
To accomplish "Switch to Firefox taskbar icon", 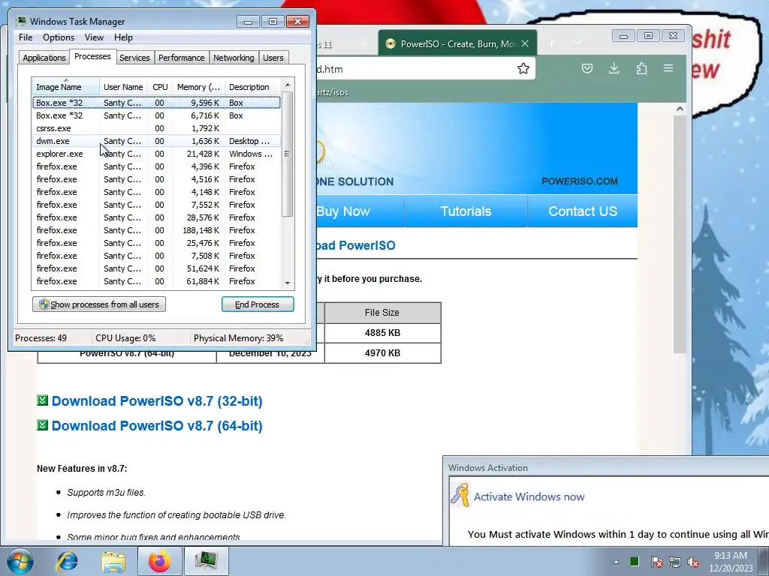I will [x=160, y=561].
